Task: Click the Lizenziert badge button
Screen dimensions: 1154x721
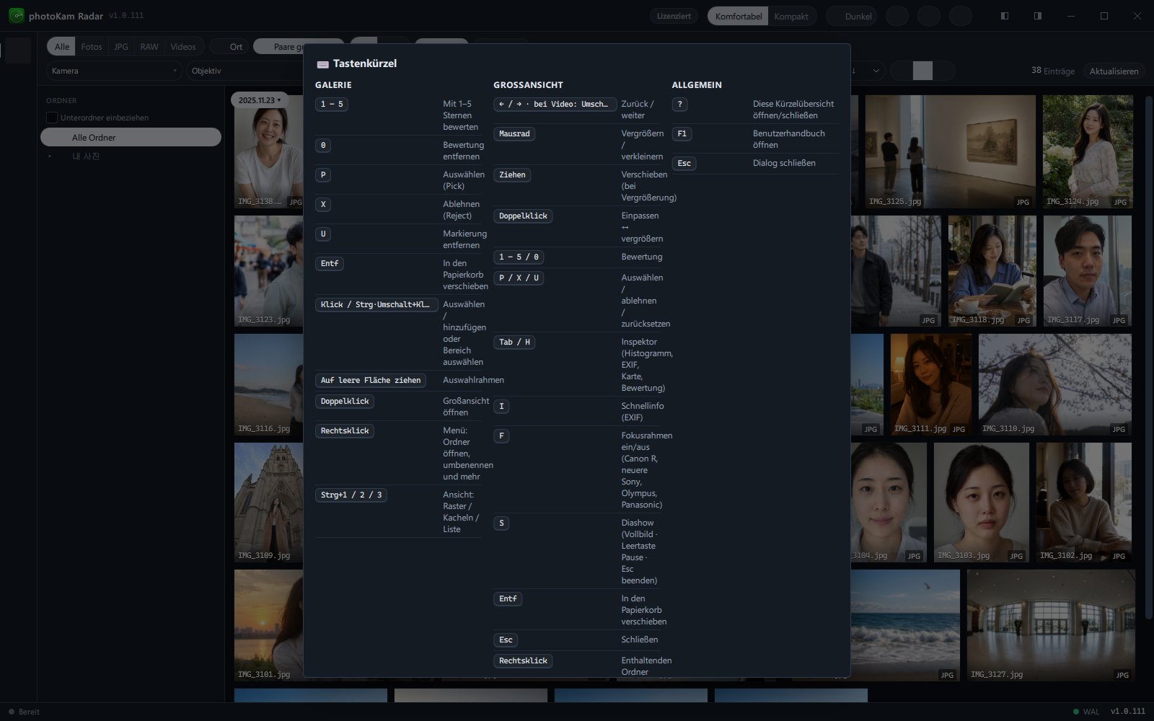Action: (x=674, y=16)
